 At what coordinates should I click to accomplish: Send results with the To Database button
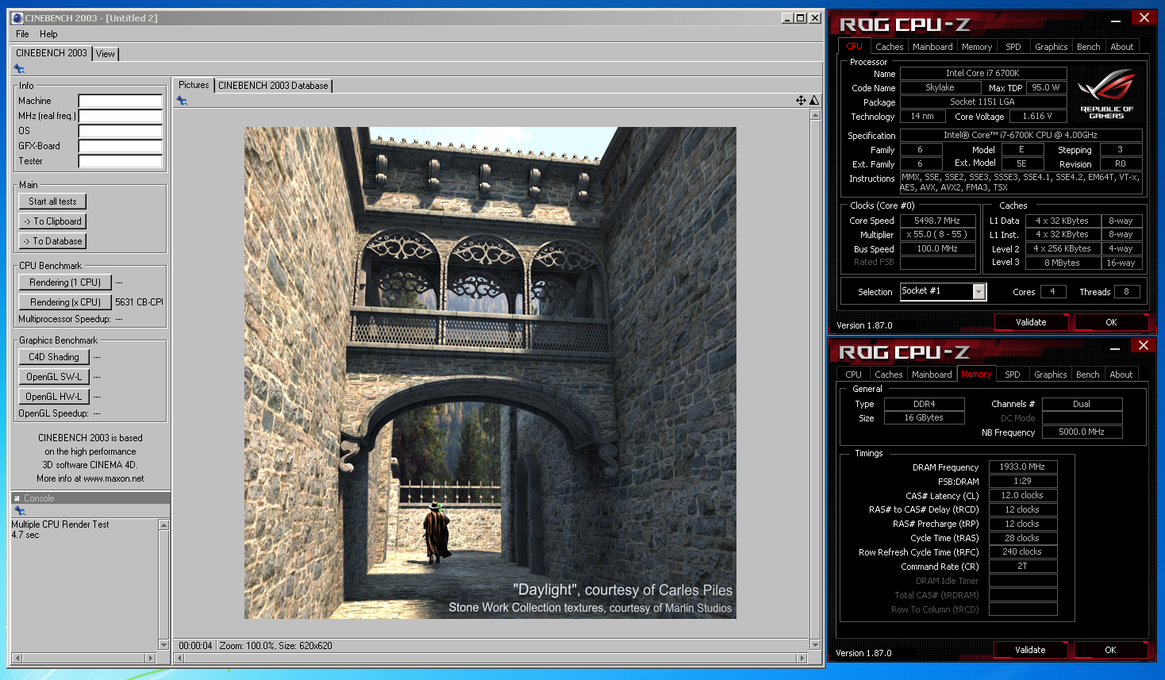52,241
